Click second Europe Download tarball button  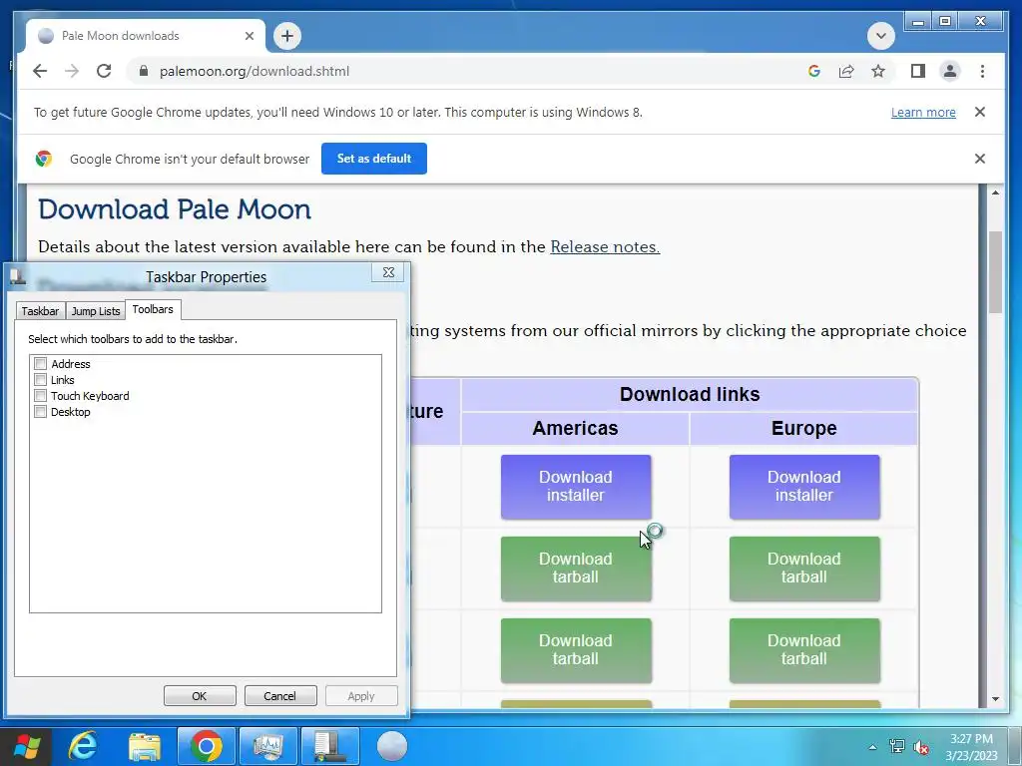click(x=804, y=650)
